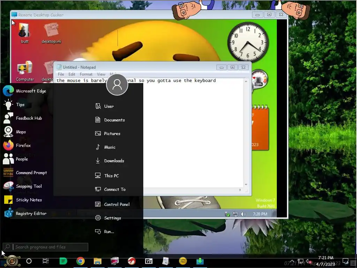Click the network icon in system tray
Screen dimensions: 357x268
(301, 261)
